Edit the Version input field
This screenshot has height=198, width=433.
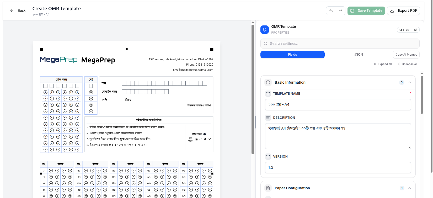(338, 168)
